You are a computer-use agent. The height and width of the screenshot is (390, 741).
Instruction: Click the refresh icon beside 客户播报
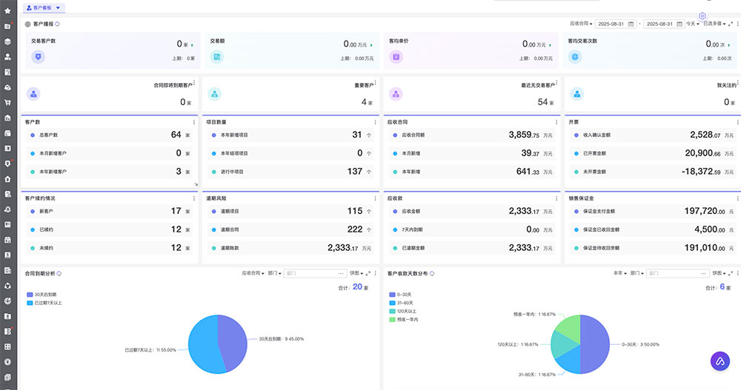coord(58,24)
